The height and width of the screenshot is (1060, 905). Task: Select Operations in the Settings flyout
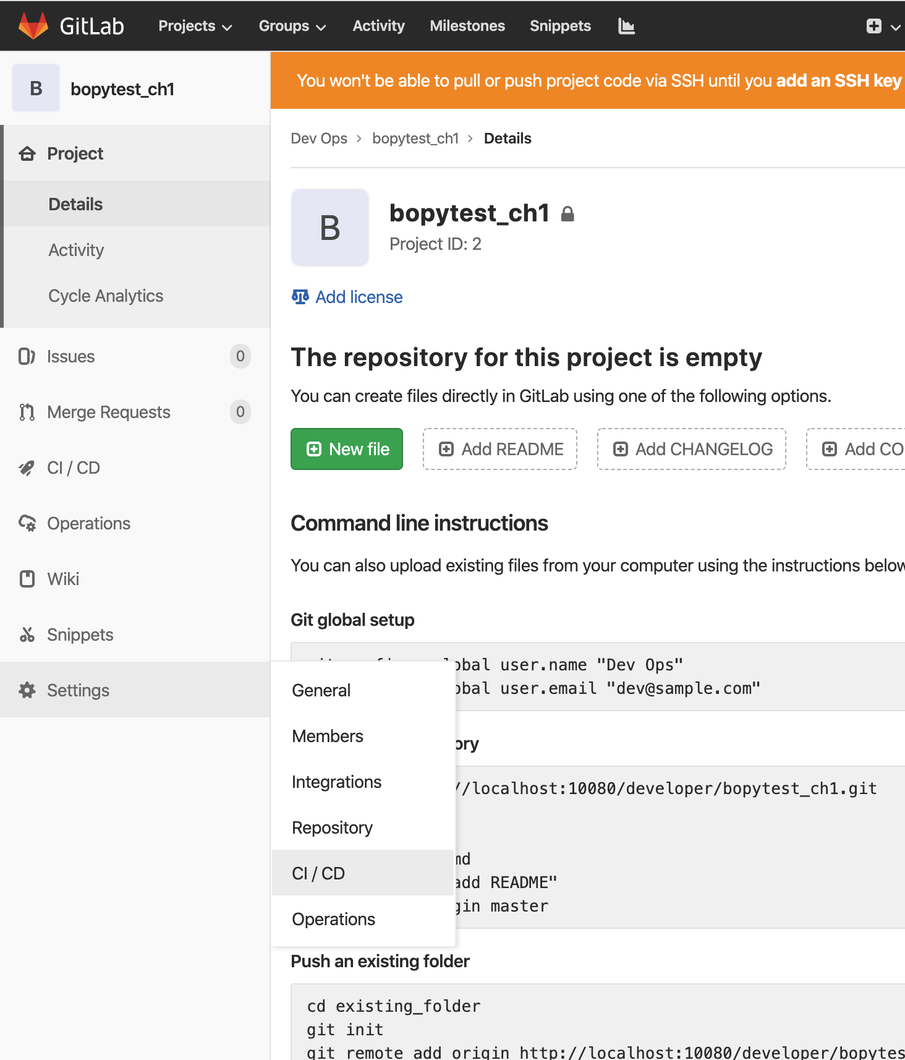click(363, 919)
